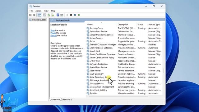
Task: Click the Forward arrow toolbar icon
Action: pos(34,15)
